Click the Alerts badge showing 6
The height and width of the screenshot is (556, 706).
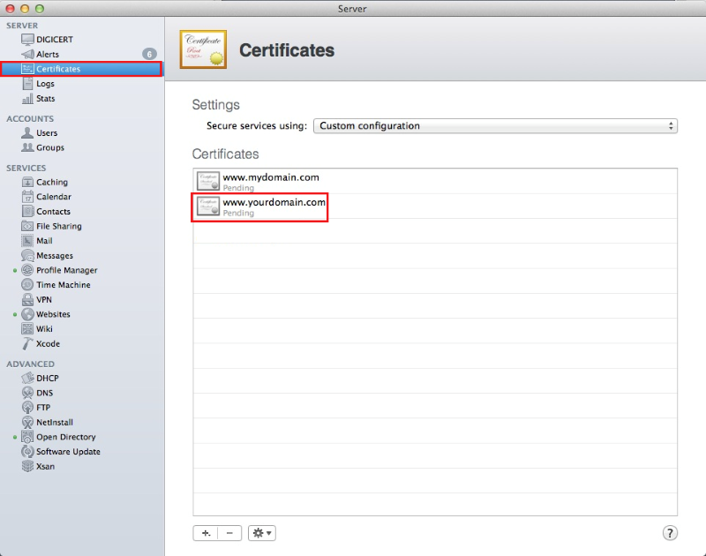point(149,54)
